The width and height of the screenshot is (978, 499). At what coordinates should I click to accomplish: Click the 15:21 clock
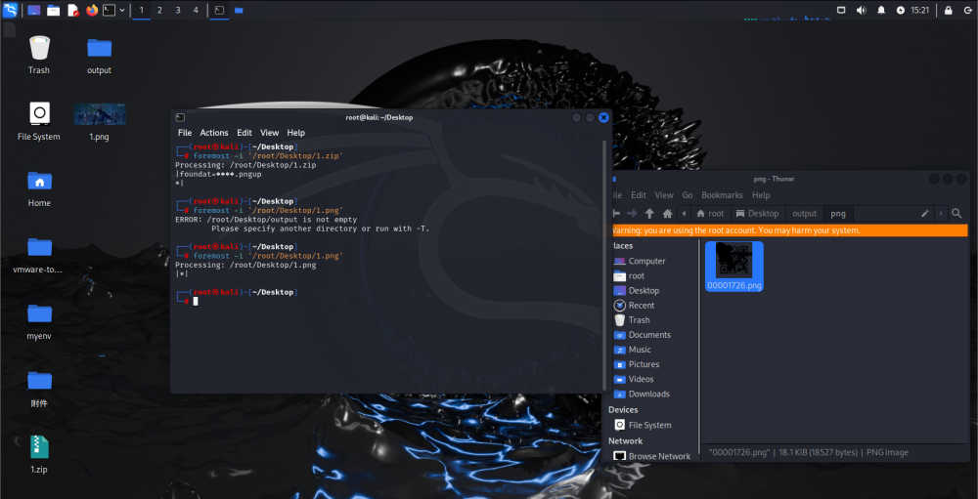tap(920, 10)
